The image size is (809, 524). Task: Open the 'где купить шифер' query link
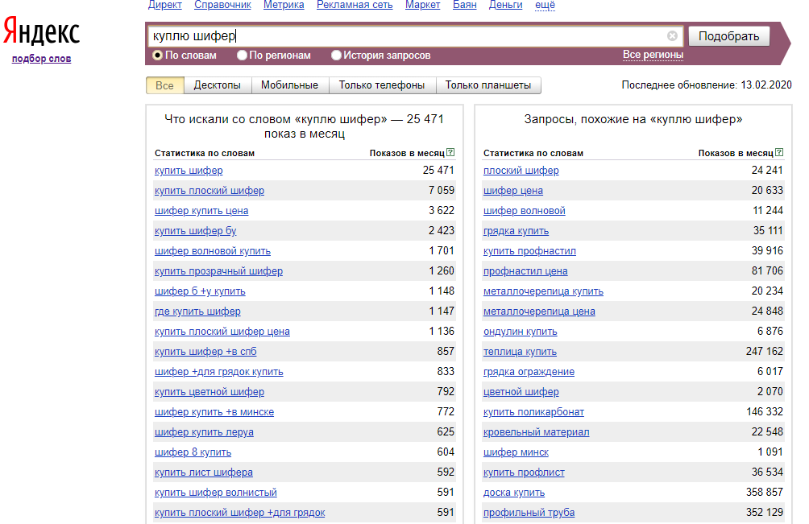point(197,312)
